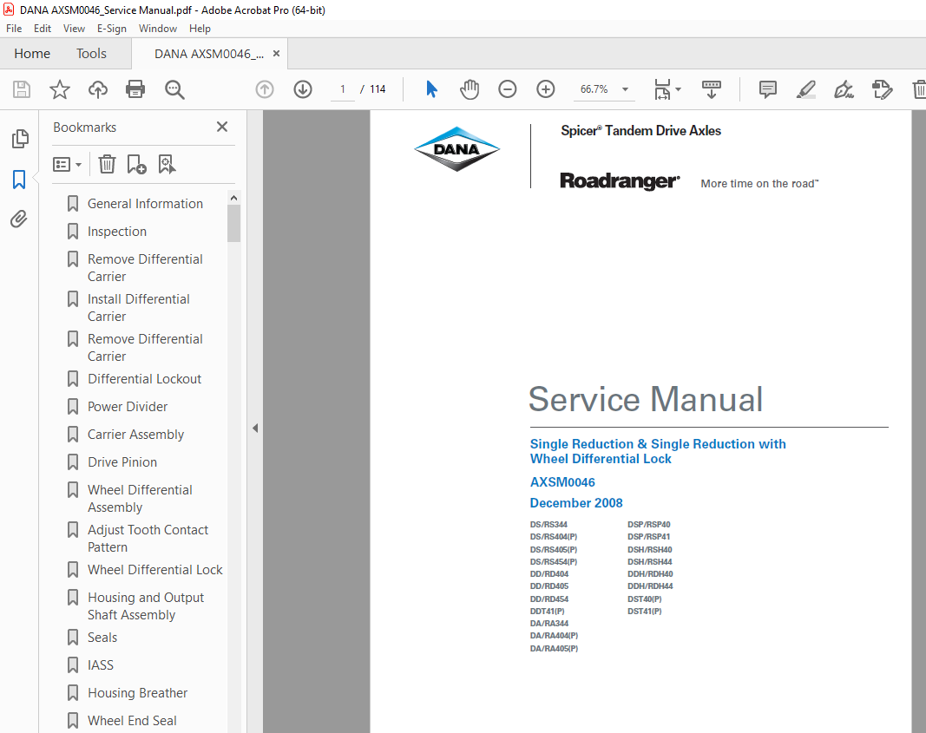Select the highlight text pen tool
Screen dimensions: 926x733
[x=806, y=89]
